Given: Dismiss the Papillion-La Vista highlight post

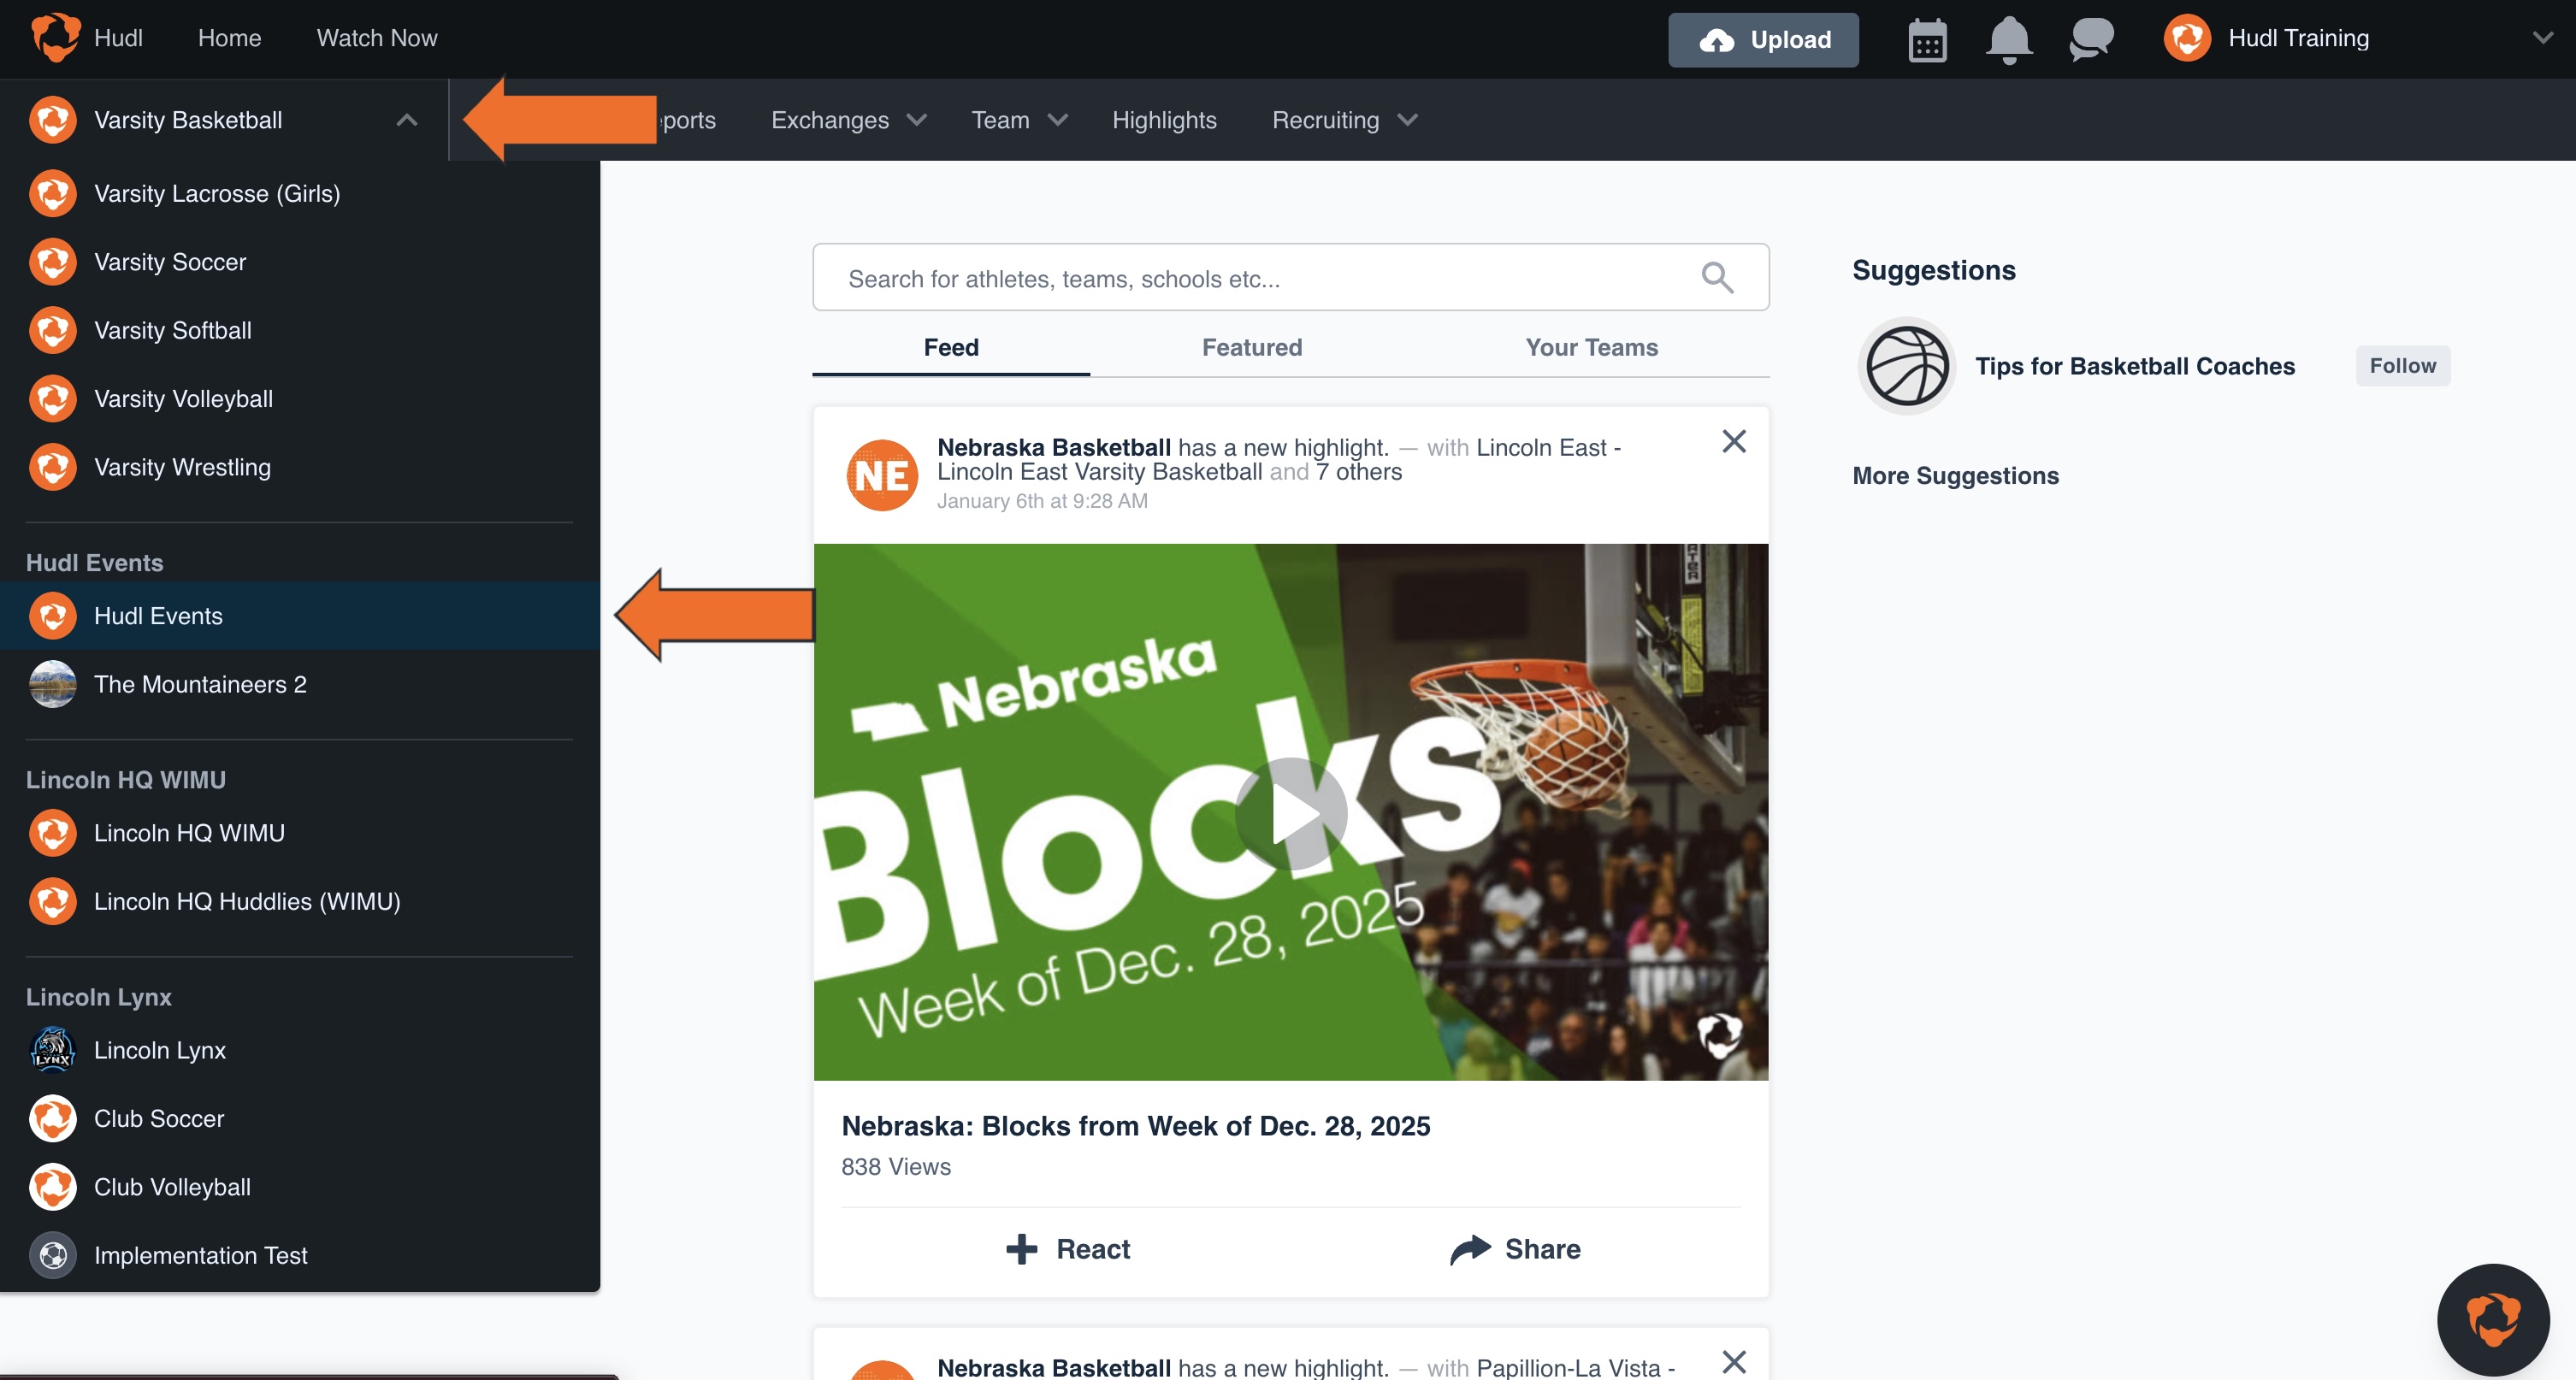Looking at the screenshot, I should point(1734,1361).
